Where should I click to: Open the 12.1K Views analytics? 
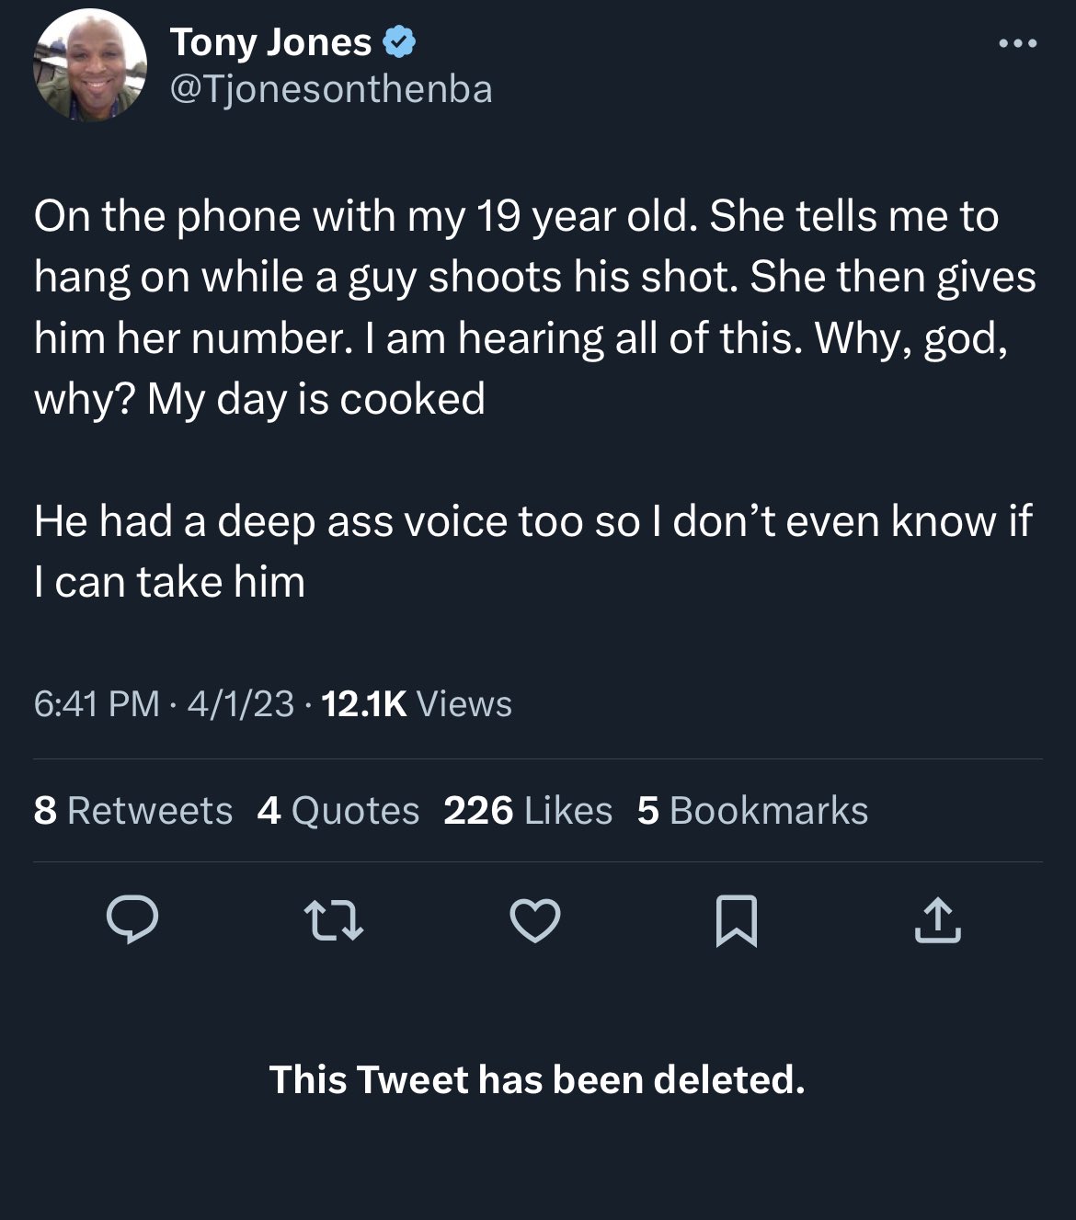click(x=418, y=704)
